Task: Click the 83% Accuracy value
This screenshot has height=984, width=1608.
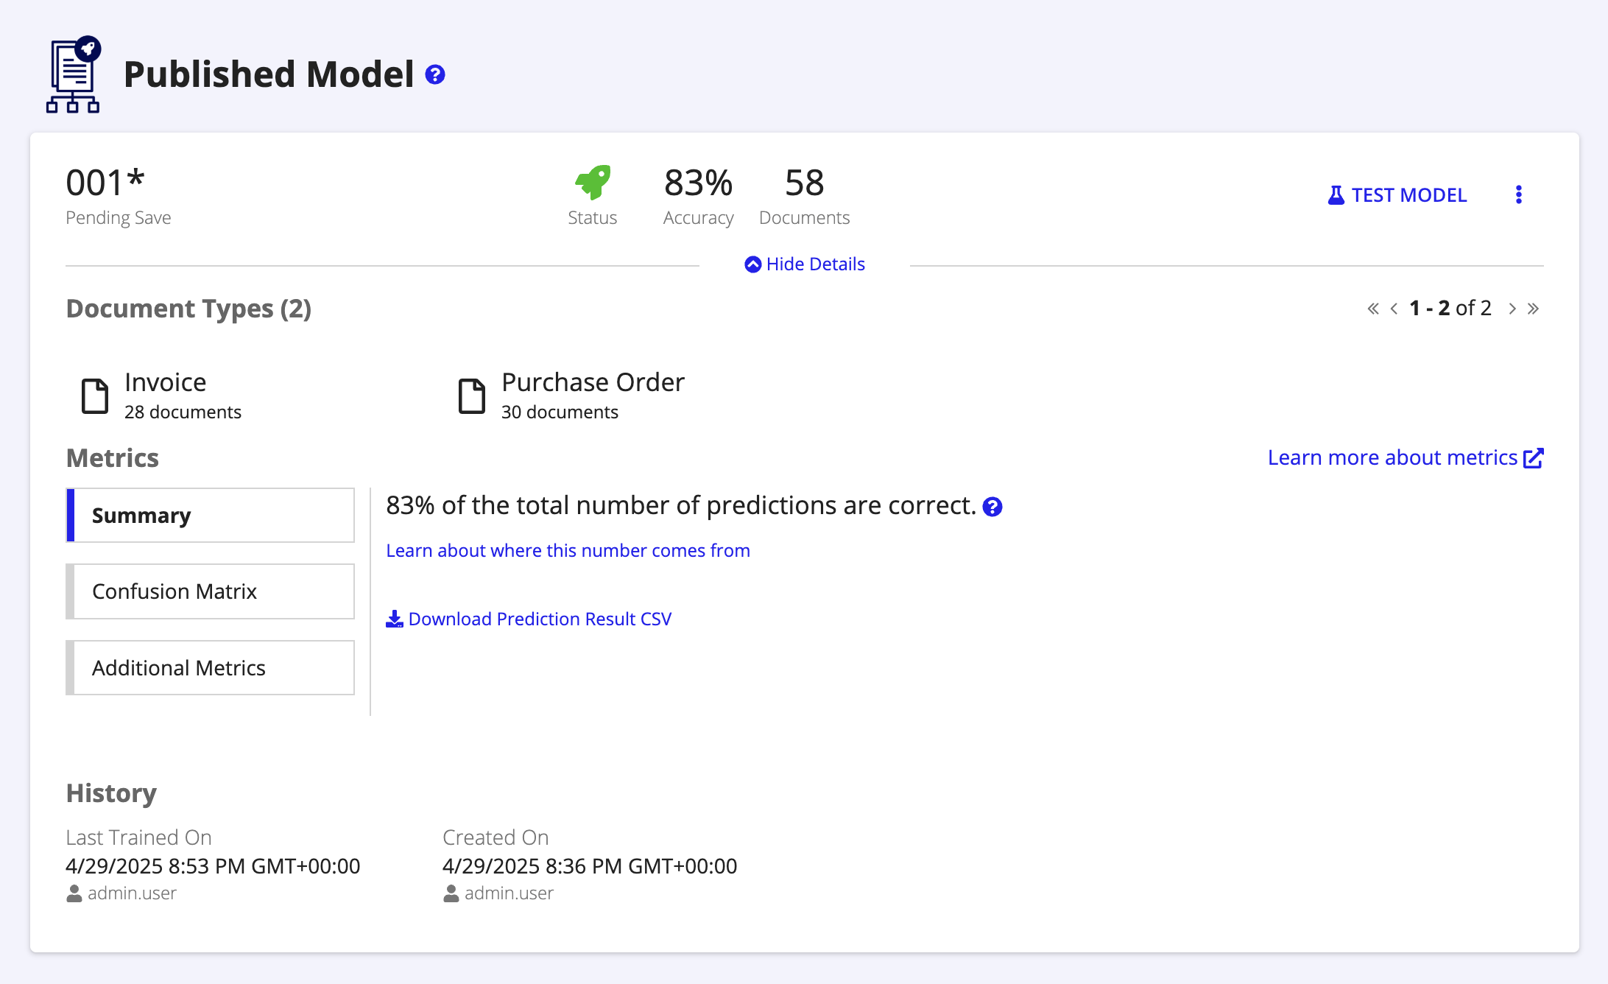Action: point(698,183)
